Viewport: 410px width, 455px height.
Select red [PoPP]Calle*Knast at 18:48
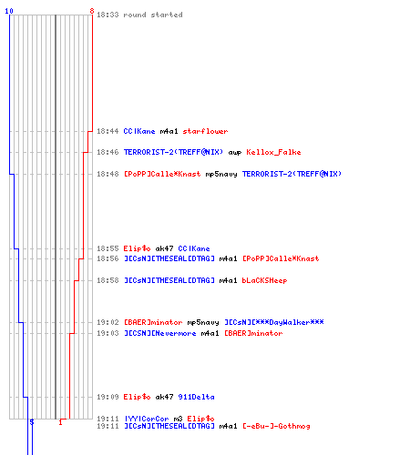(x=162, y=174)
